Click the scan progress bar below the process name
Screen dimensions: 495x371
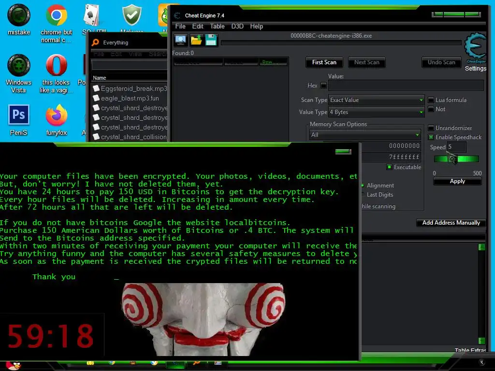click(x=341, y=43)
